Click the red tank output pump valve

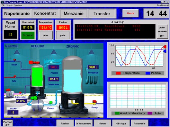94,101
